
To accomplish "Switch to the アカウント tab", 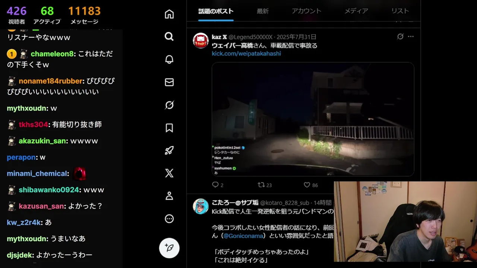I will click(x=306, y=11).
